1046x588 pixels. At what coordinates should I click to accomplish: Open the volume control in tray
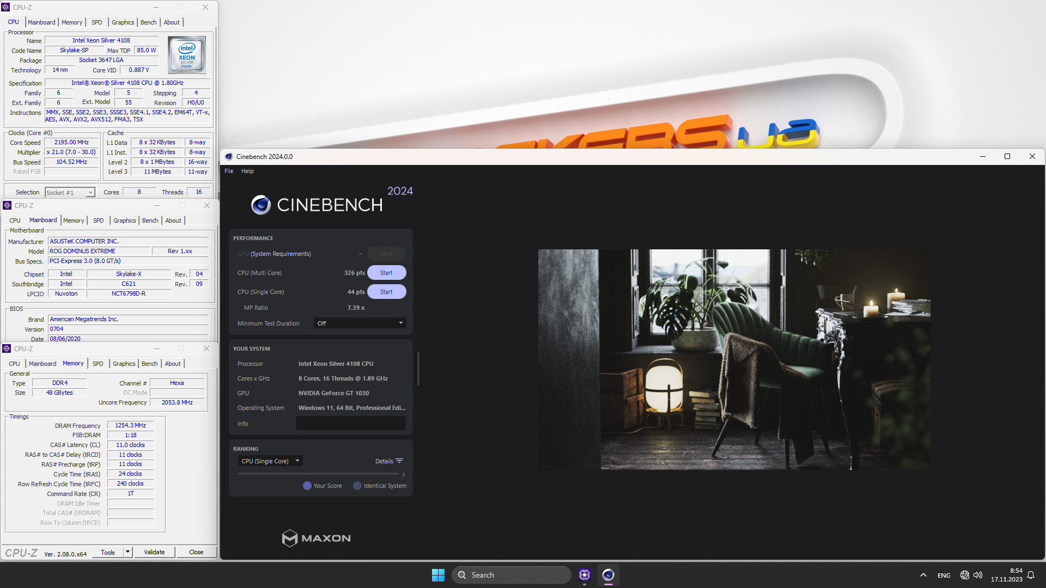(978, 575)
